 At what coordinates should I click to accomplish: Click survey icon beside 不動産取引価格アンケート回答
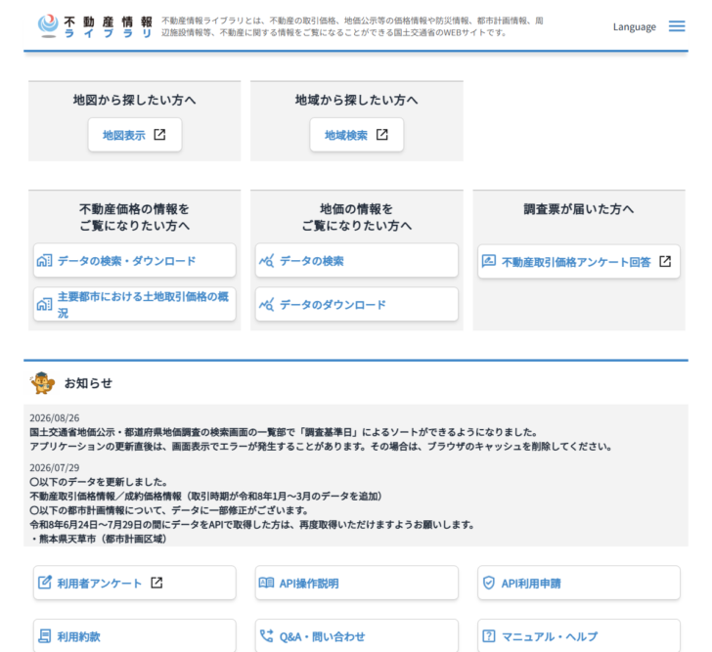[489, 261]
